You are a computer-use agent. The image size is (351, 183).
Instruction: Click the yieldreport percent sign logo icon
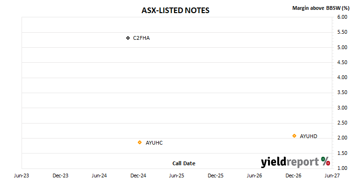pyautogui.click(x=325, y=161)
